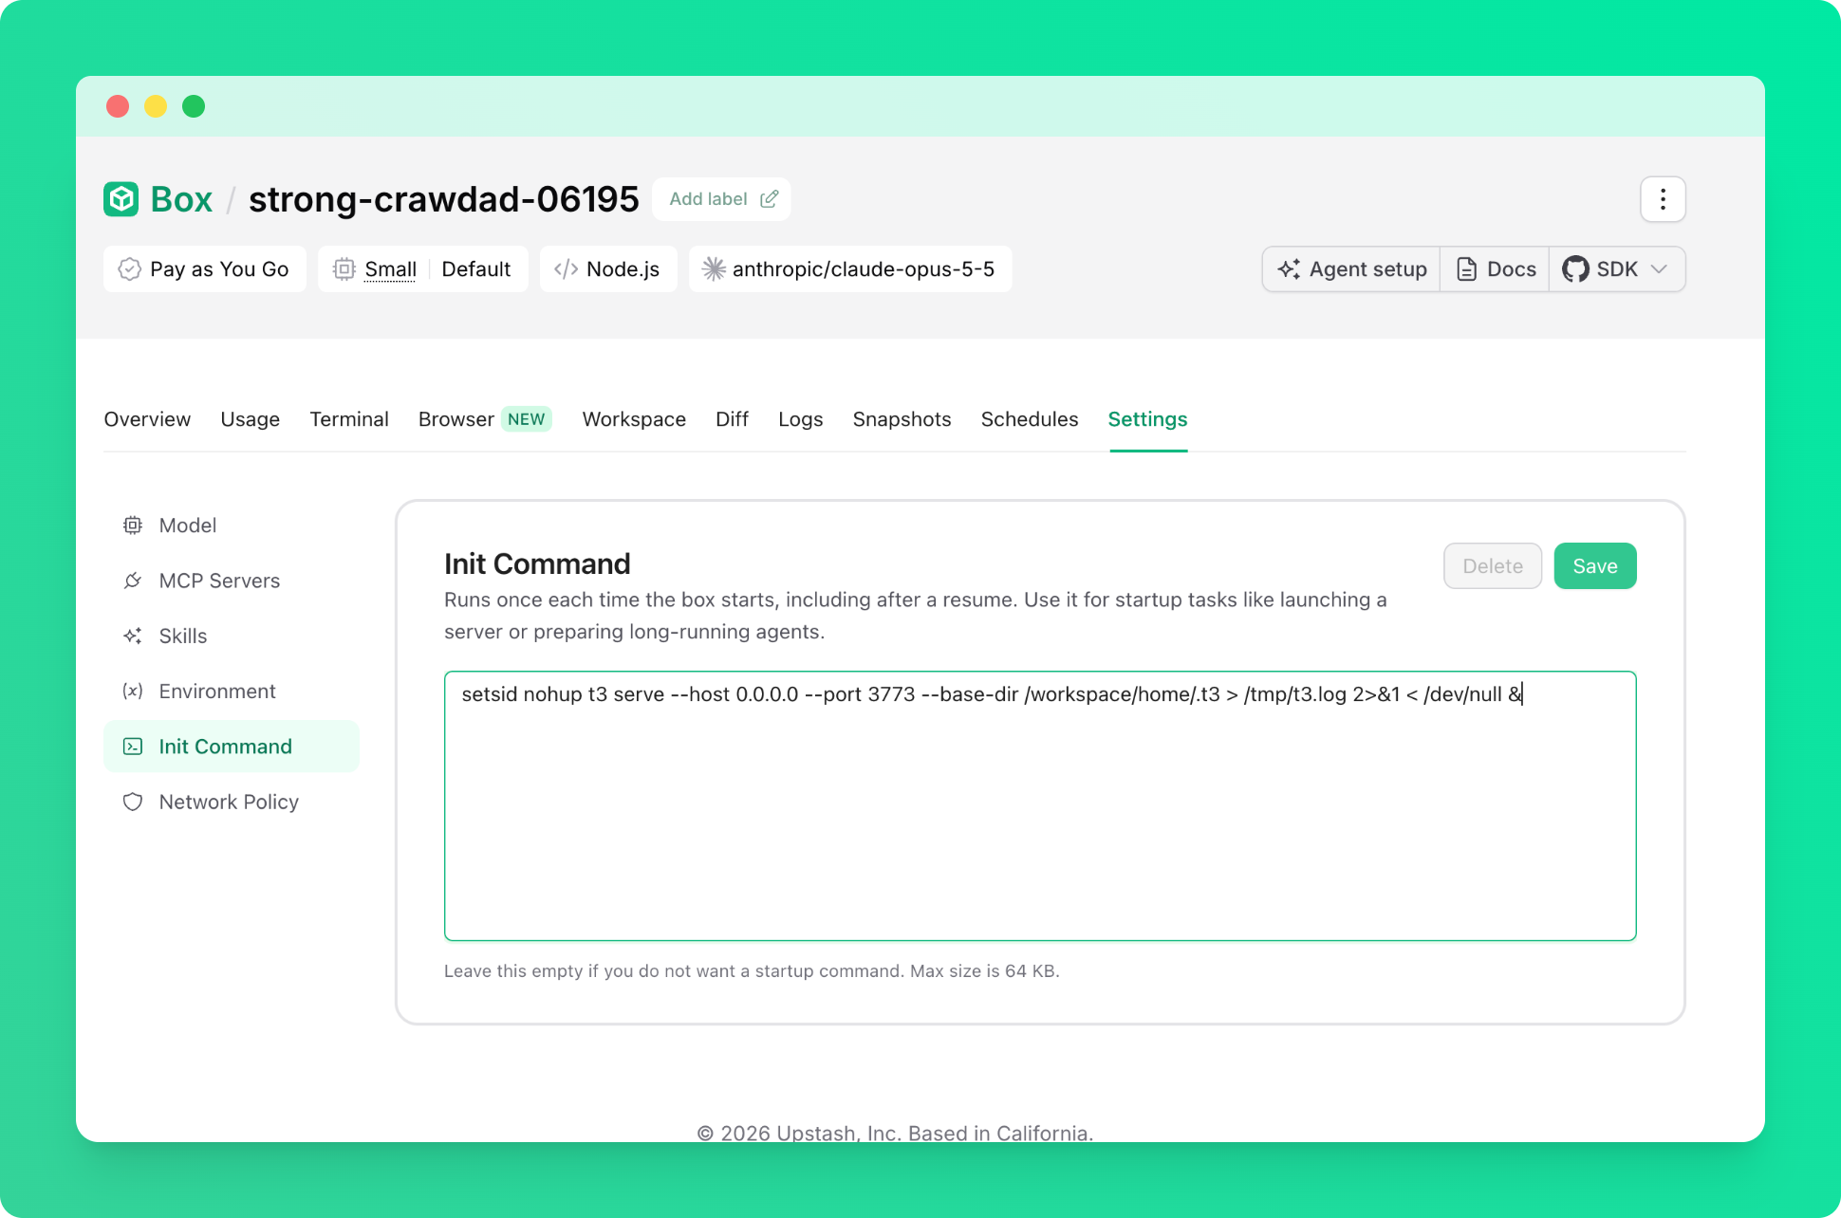Image resolution: width=1841 pixels, height=1218 pixels.
Task: Close the window with the red button
Action: (118, 106)
